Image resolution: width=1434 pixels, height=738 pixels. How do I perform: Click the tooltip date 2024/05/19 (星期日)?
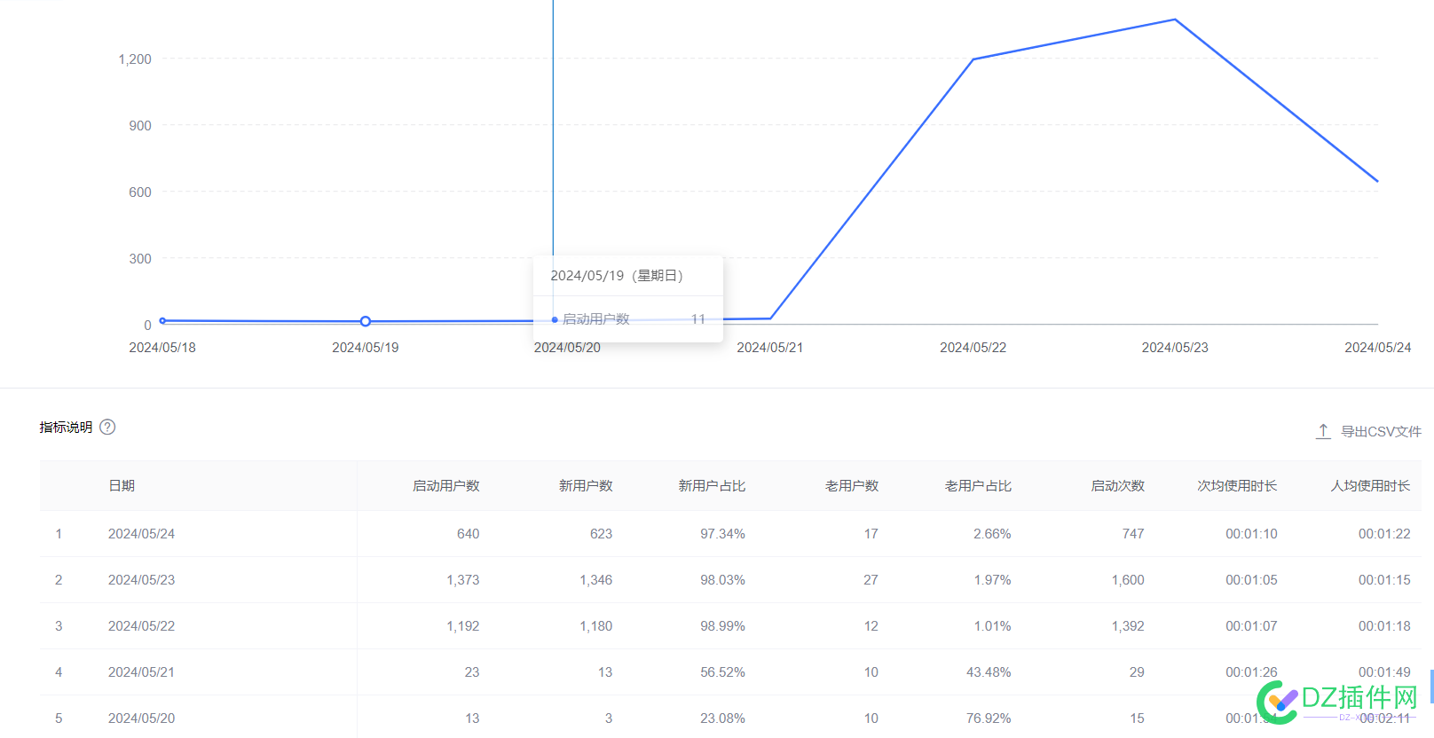(618, 275)
